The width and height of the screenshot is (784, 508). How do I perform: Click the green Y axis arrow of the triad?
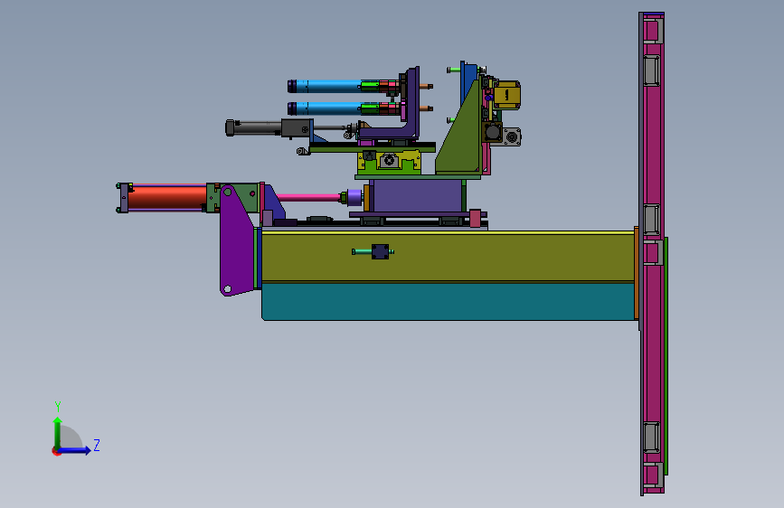58,433
